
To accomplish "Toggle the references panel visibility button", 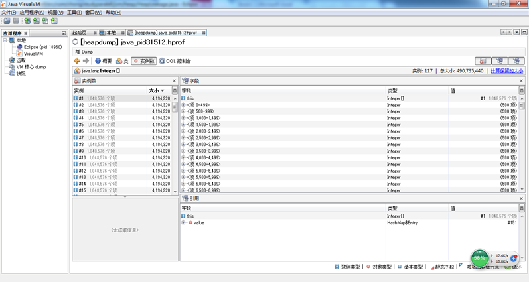I will coord(516,61).
